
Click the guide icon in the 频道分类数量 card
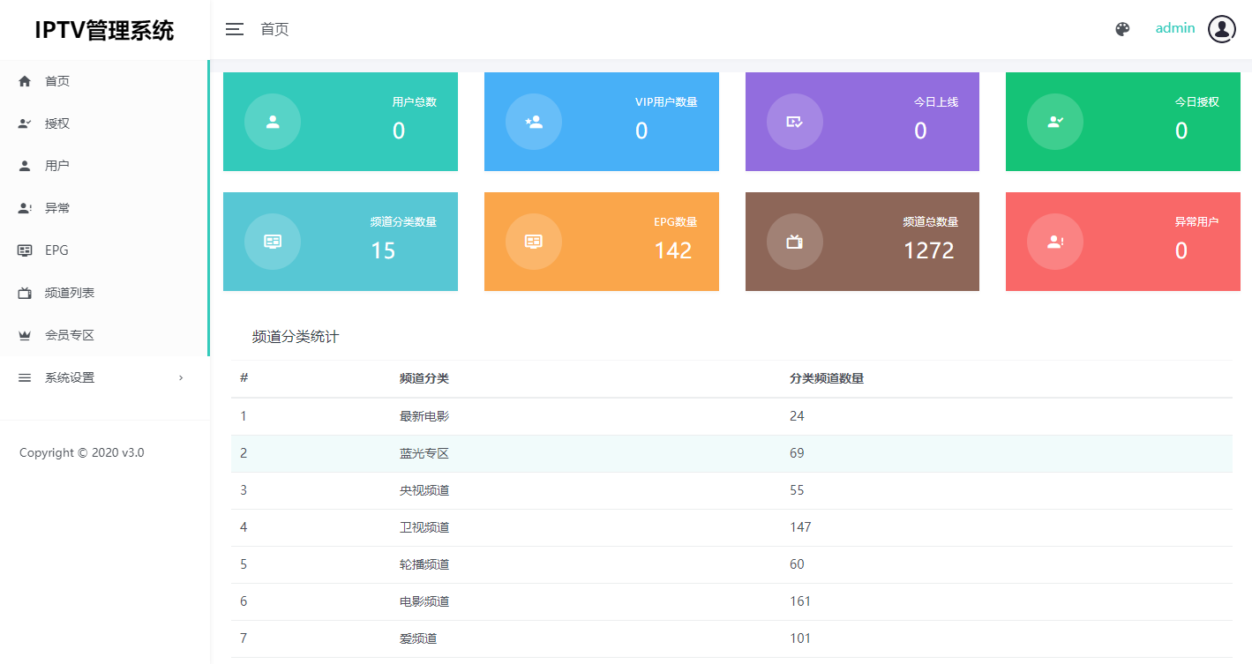tap(273, 242)
